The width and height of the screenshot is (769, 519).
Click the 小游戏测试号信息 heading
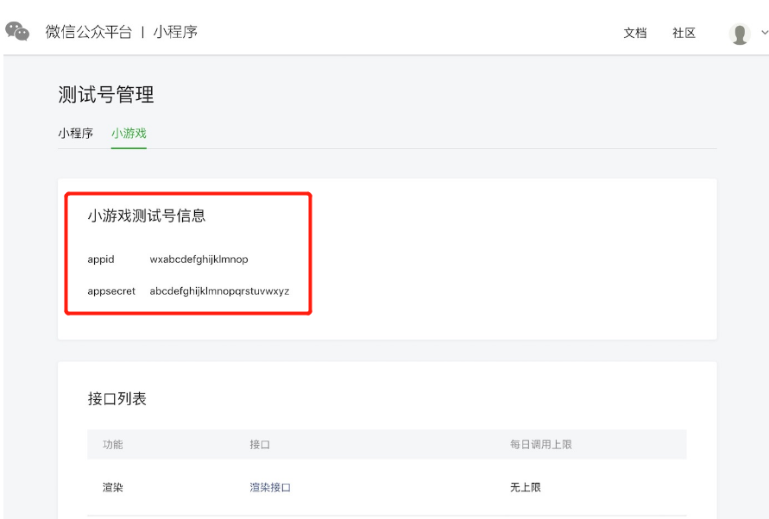147,216
